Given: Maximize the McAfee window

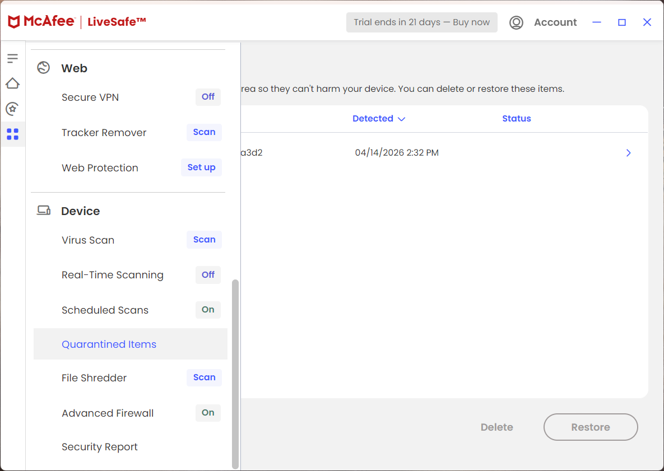Looking at the screenshot, I should pos(621,22).
